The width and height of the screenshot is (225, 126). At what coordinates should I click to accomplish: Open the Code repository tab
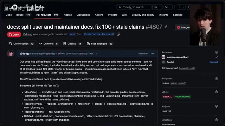tap(9, 15)
